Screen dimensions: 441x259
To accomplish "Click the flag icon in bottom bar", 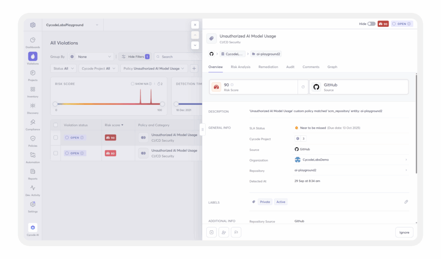I will [236, 232].
